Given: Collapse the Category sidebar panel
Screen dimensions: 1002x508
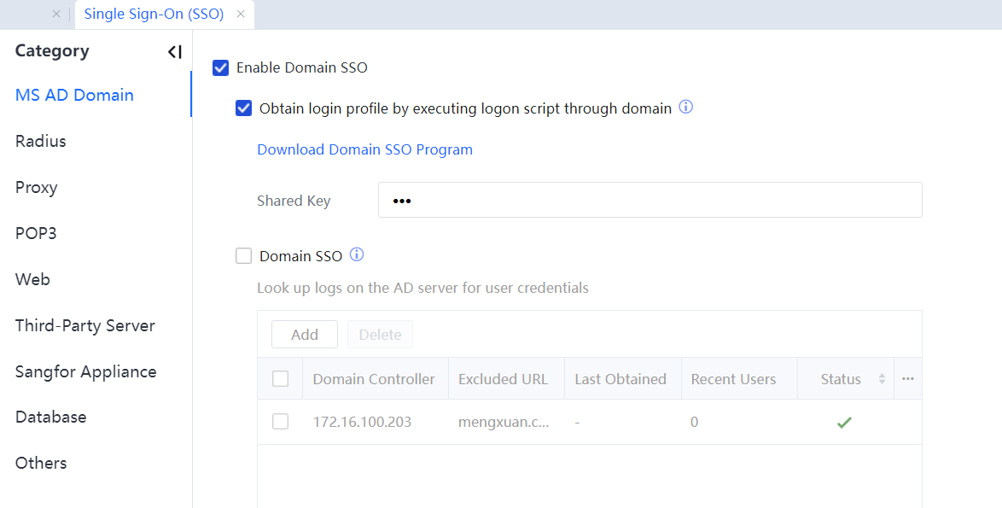Looking at the screenshot, I should coord(174,52).
